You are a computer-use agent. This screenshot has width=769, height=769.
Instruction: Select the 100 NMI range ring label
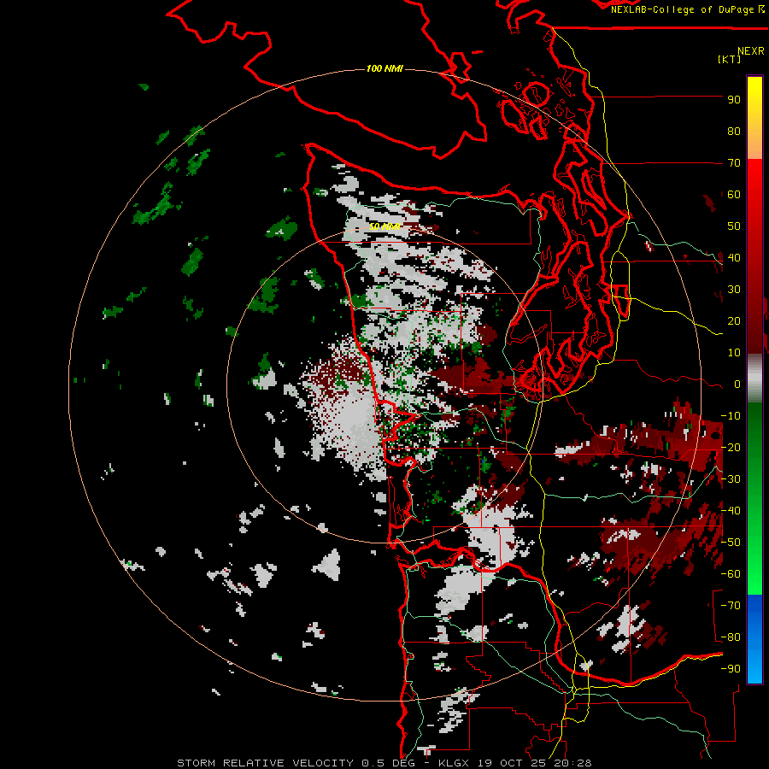tap(384, 68)
